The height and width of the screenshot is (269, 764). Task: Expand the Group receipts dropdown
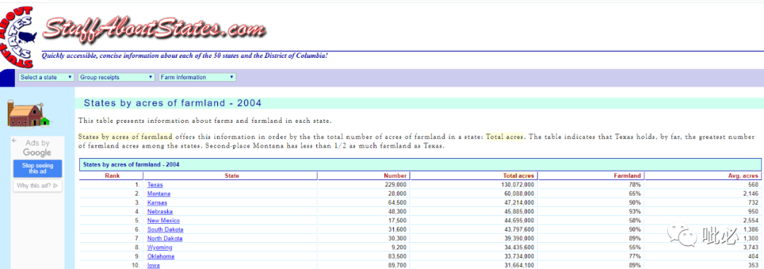click(x=117, y=78)
